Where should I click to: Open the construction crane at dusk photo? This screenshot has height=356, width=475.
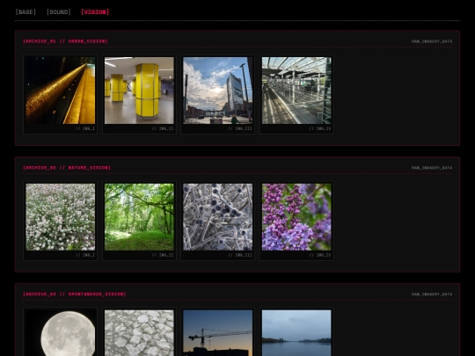pos(218,333)
